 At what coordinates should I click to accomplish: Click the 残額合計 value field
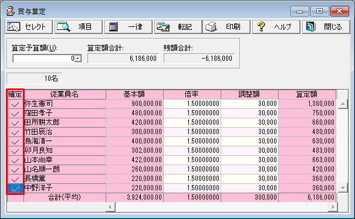200,59
